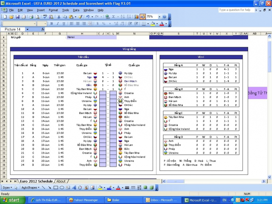Insert a Text Box from the Drawing toolbar
The image size is (272, 204).
coord(68,188)
